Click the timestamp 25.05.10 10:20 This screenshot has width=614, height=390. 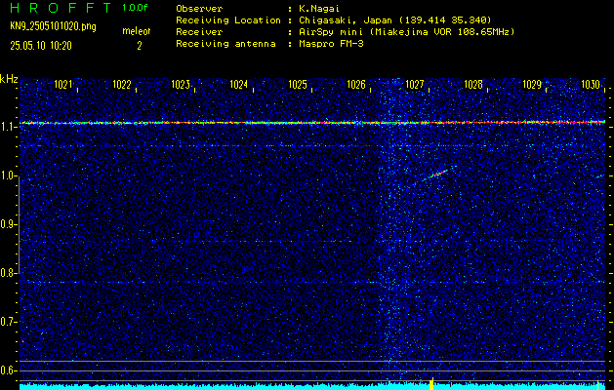pyautogui.click(x=41, y=46)
